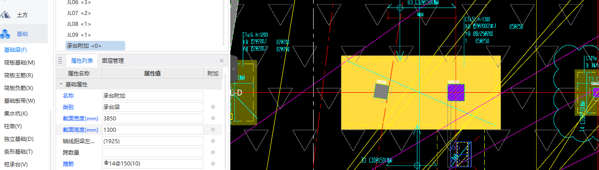Click the 属性值 column header

pyautogui.click(x=152, y=73)
